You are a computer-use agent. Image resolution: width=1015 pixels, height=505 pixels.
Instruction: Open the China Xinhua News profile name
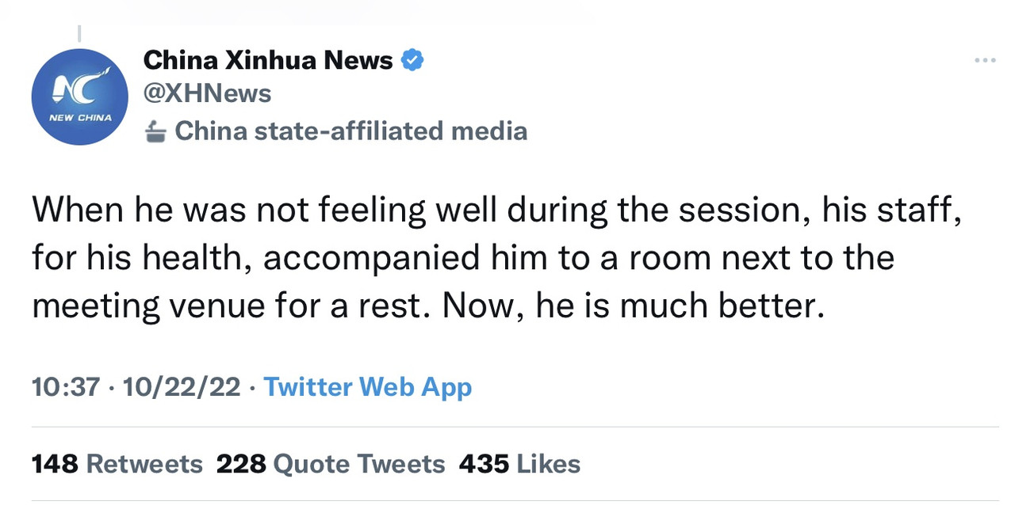pyautogui.click(x=268, y=60)
